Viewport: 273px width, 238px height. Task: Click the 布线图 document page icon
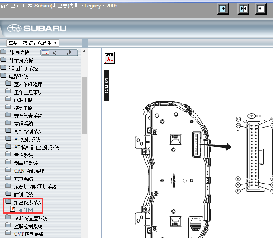point(13,209)
